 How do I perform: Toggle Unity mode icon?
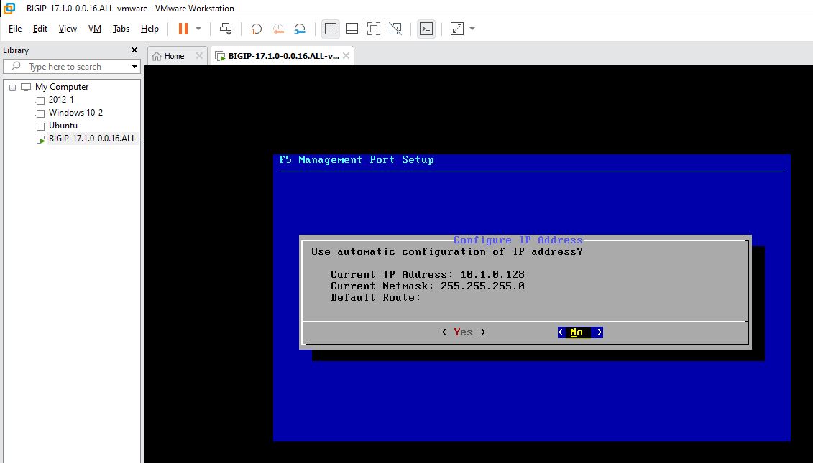pos(395,29)
